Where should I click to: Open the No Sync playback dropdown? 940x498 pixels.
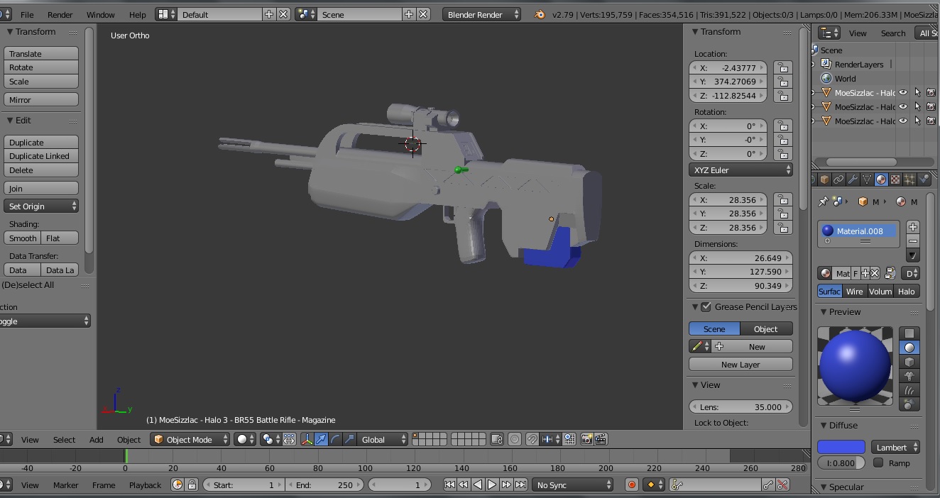click(573, 485)
